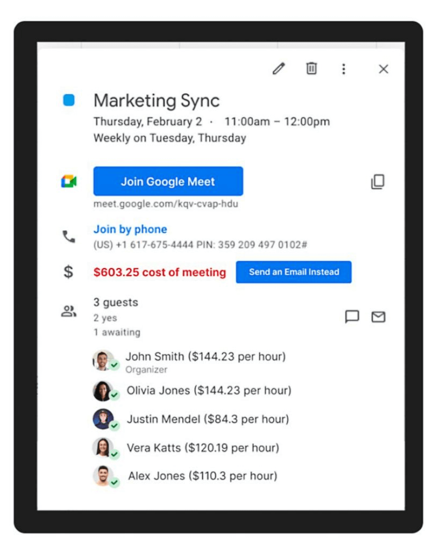
Task: Select guest Olivia Jones ($144.23 per hour)
Action: [x=209, y=390]
